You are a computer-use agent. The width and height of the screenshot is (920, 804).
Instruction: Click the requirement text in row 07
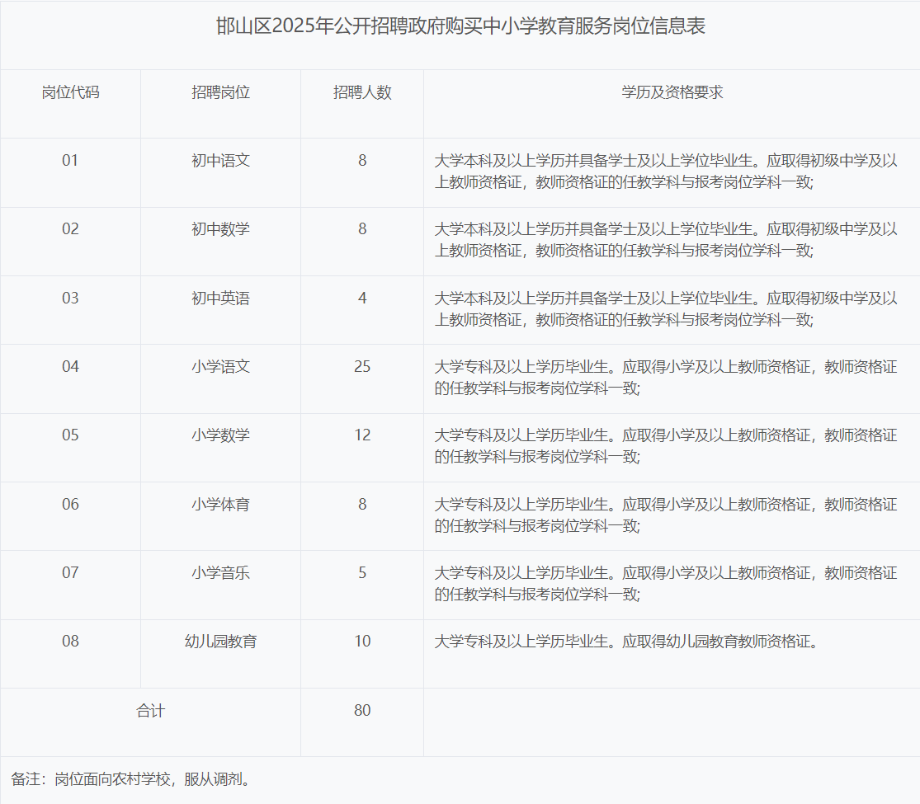[666, 584]
